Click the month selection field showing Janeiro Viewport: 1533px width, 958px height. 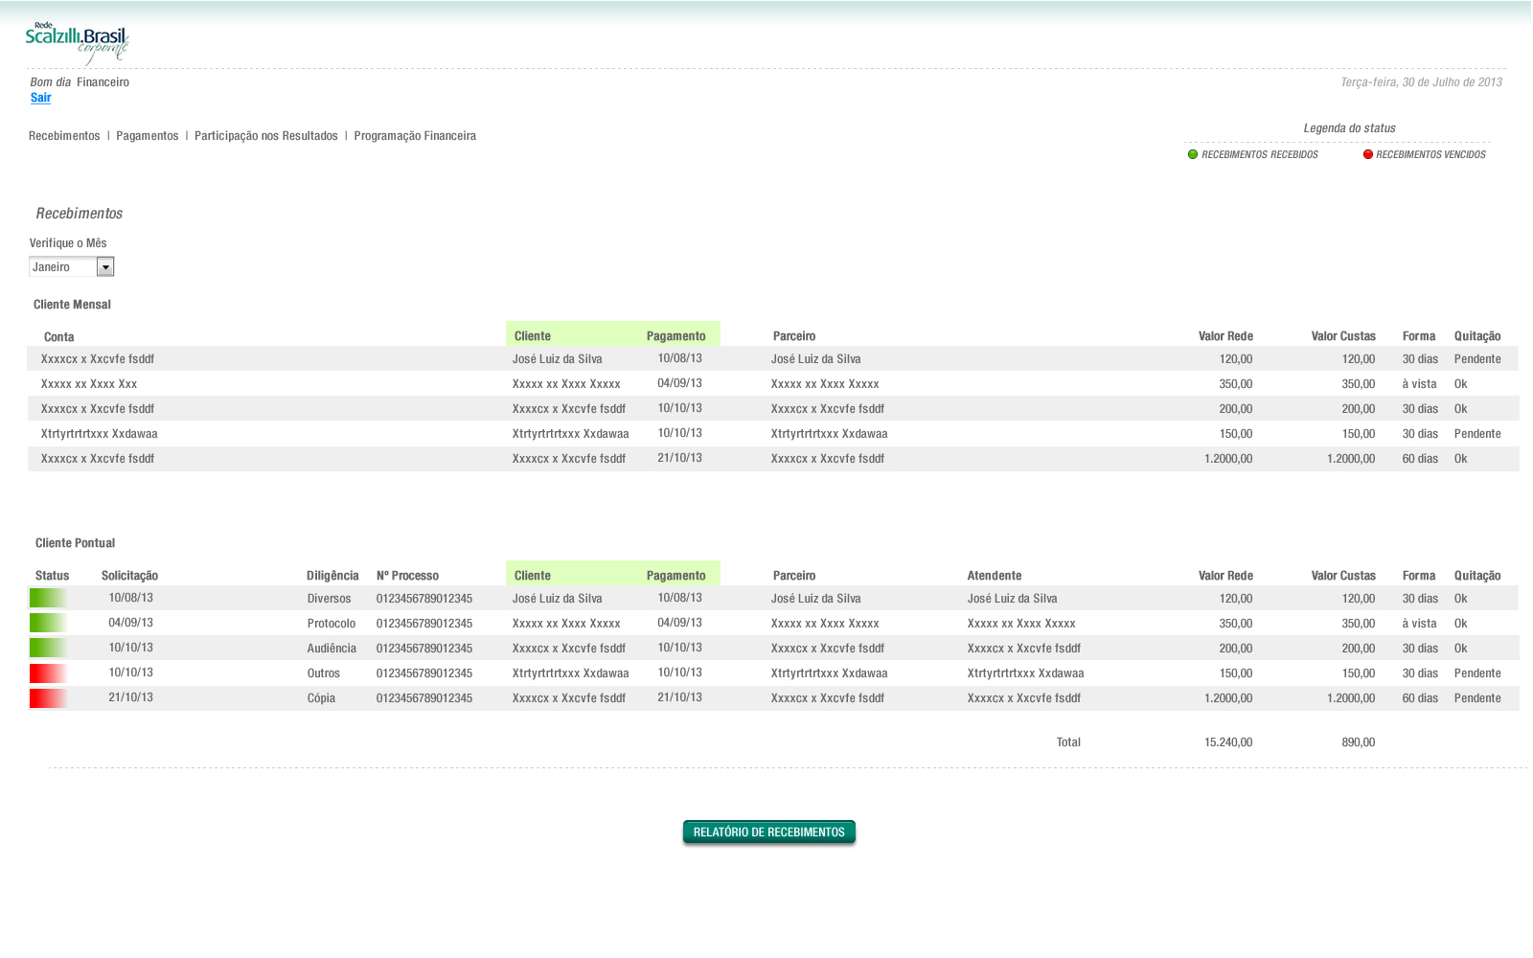click(62, 267)
